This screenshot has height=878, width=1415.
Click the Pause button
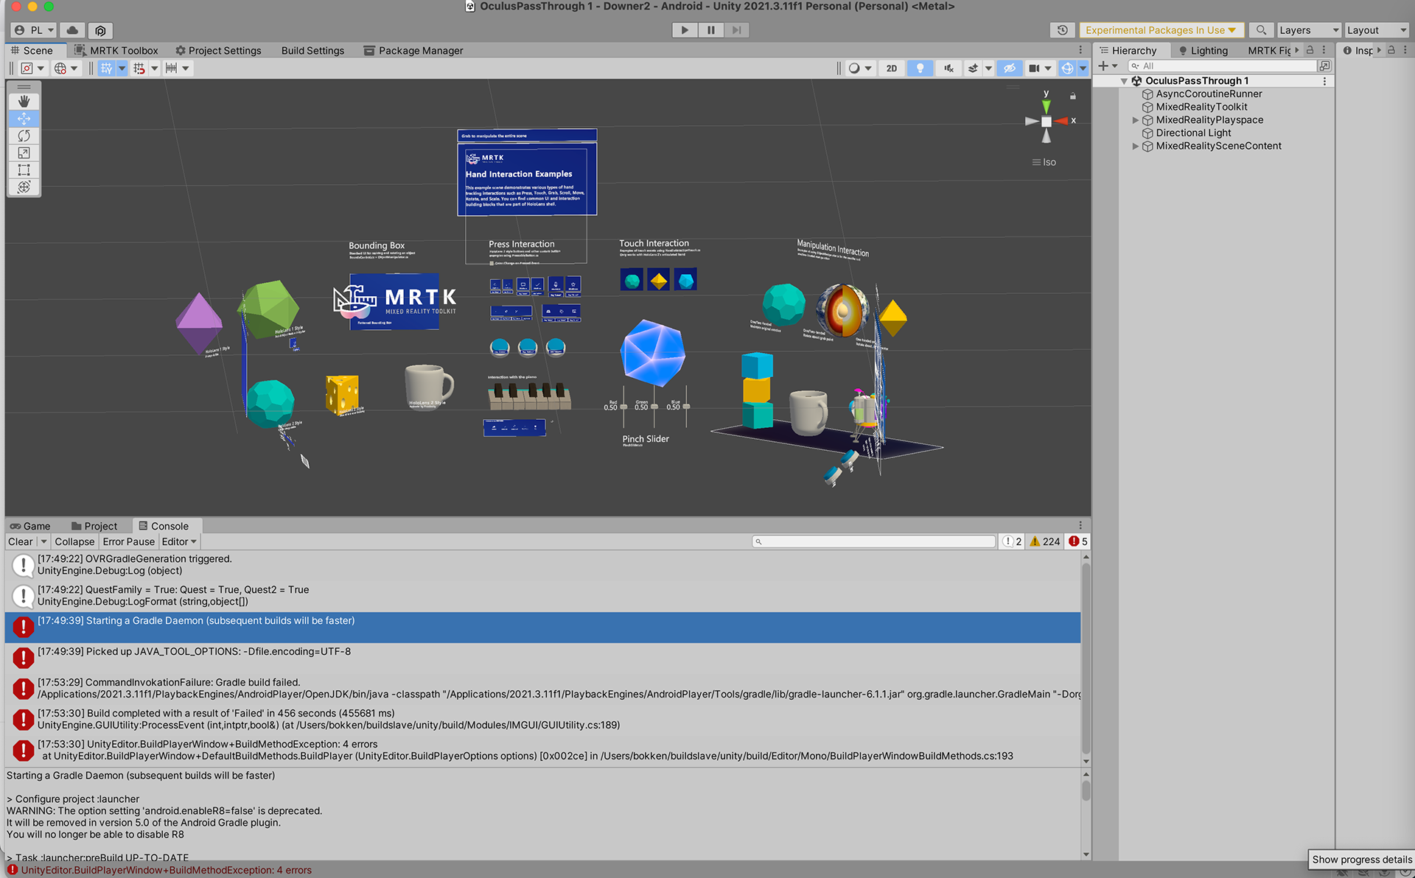point(710,30)
